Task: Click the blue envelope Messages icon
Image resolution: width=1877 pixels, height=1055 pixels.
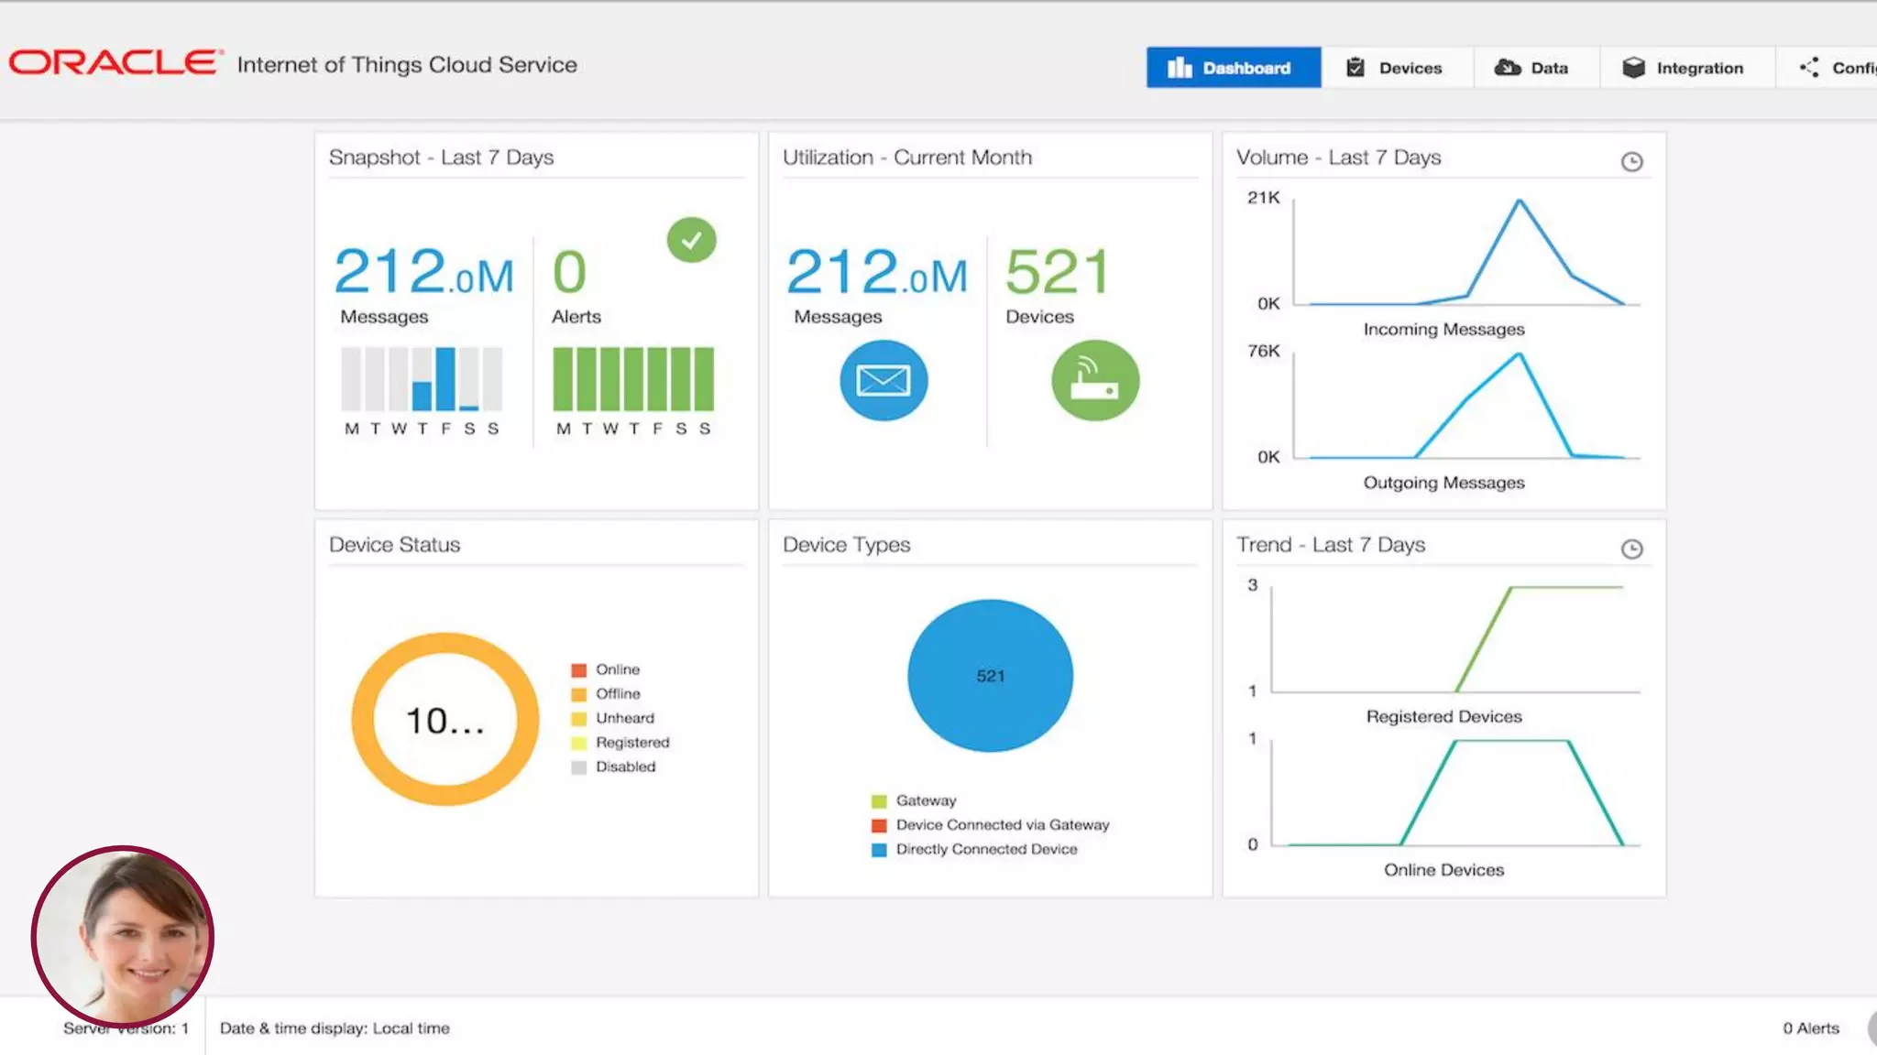Action: pyautogui.click(x=884, y=380)
